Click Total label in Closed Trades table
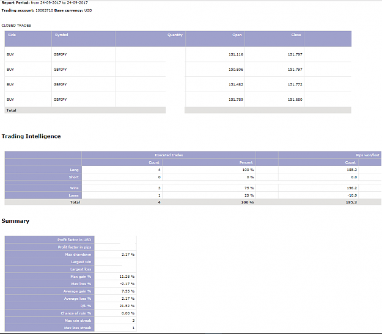This screenshot has width=382, height=334. click(11, 111)
